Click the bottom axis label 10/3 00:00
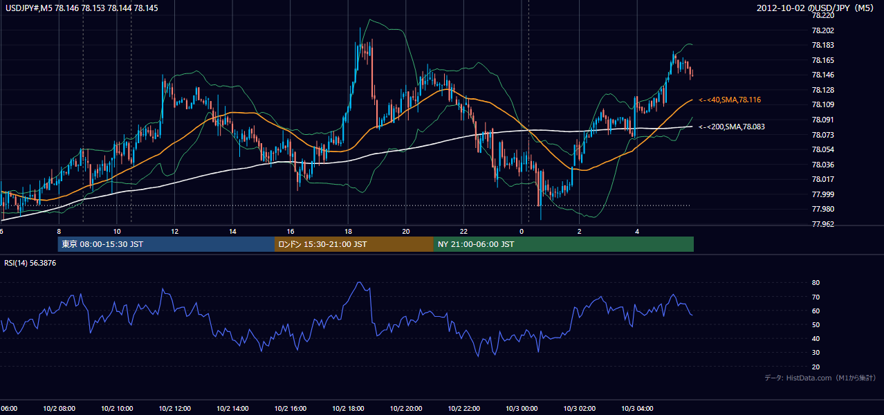 [522, 408]
